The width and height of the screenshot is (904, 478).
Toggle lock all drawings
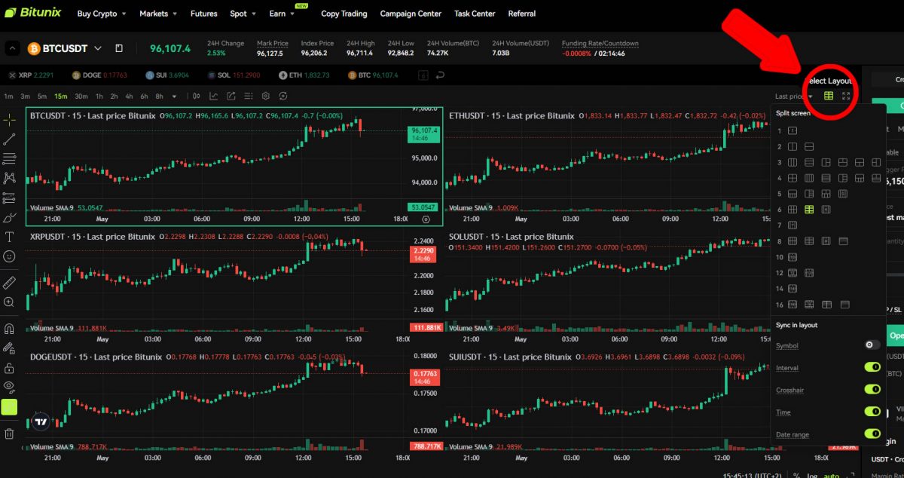tap(9, 368)
